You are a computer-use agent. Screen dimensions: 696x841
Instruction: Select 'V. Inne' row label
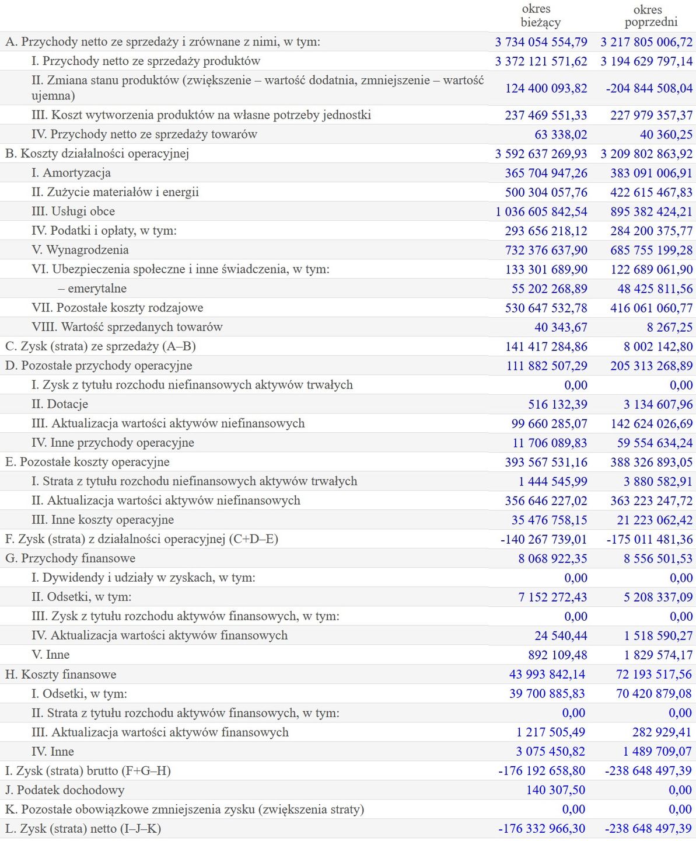[50, 654]
